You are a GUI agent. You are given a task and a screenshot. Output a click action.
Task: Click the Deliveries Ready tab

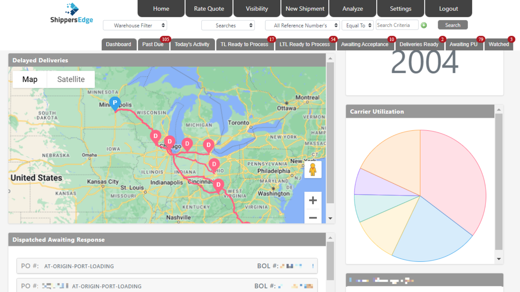tap(419, 44)
